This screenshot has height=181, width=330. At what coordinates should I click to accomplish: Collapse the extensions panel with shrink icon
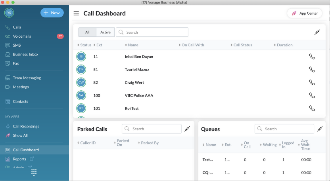pos(317,32)
